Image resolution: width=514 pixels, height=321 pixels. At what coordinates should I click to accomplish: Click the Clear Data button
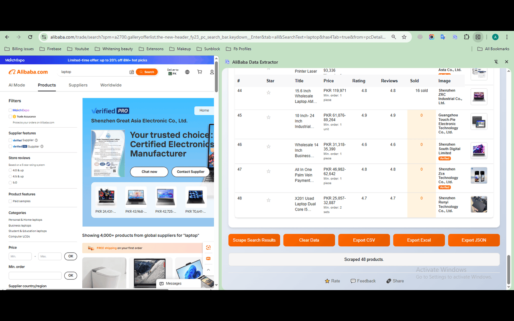pyautogui.click(x=309, y=240)
